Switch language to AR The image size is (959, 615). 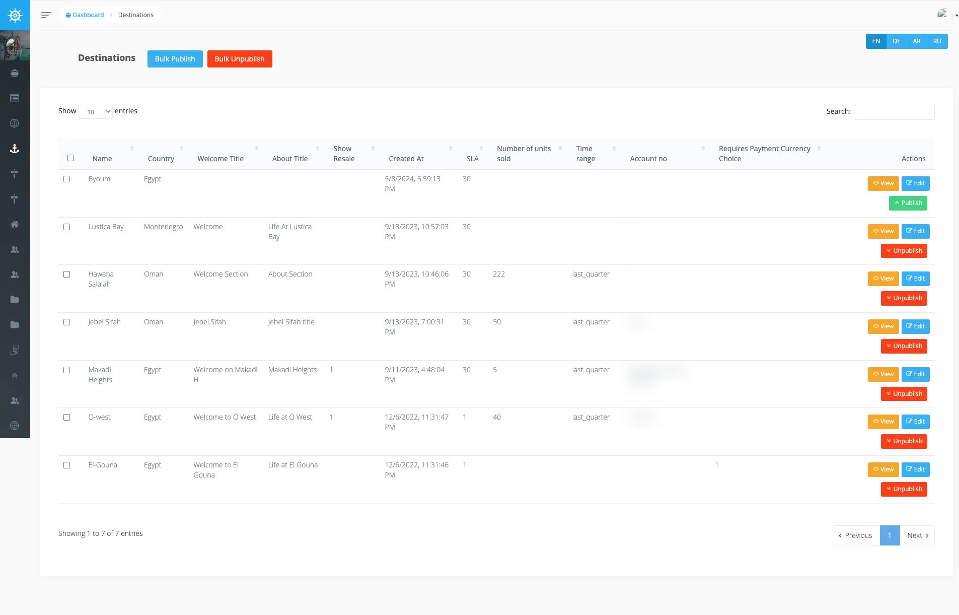pos(917,41)
